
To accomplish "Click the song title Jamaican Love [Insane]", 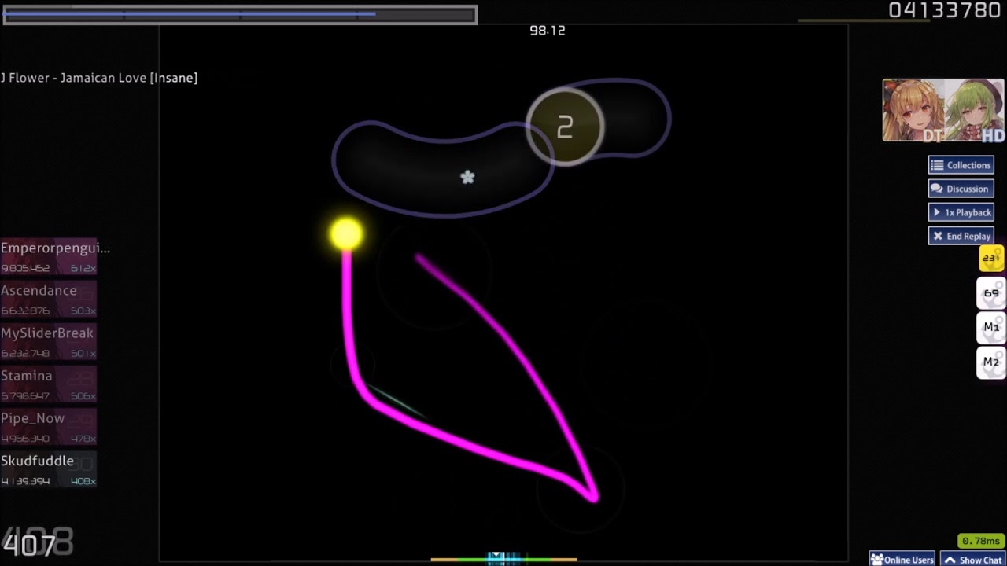I will (x=129, y=78).
